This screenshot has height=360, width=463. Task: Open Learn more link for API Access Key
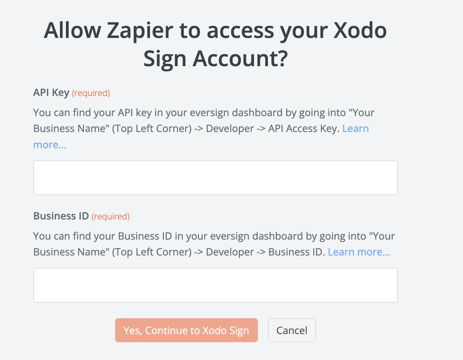(356, 129)
